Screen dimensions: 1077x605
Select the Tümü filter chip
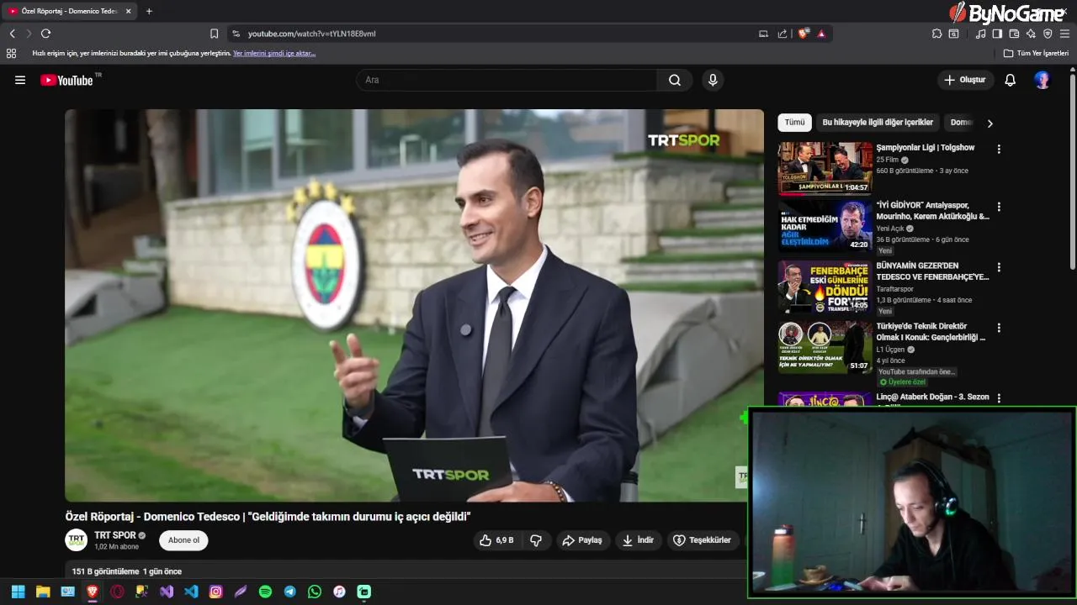click(x=795, y=123)
